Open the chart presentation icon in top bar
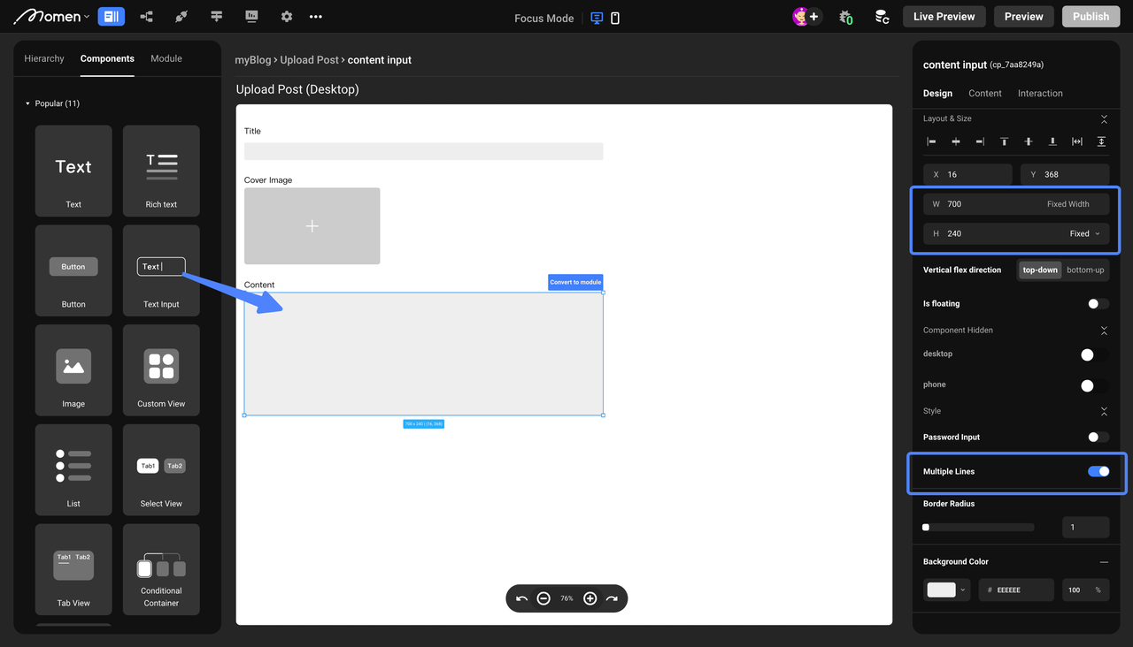1133x647 pixels. pos(251,16)
